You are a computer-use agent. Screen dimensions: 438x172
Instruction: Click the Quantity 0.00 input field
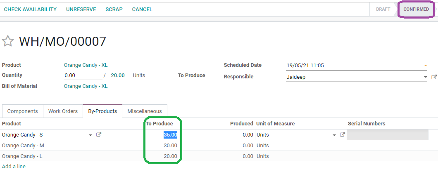click(83, 75)
